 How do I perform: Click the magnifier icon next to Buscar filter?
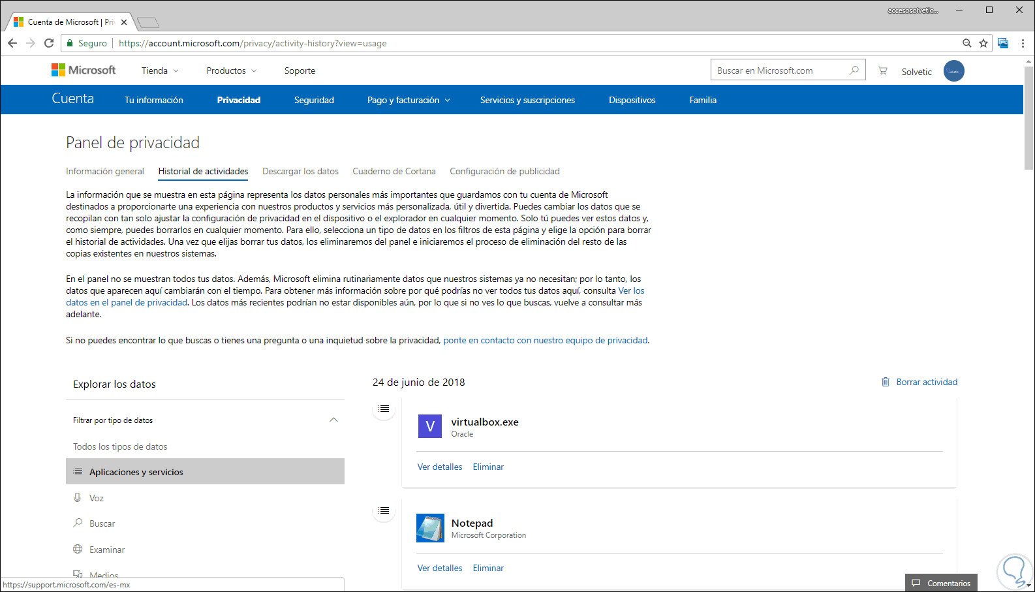pyautogui.click(x=78, y=523)
